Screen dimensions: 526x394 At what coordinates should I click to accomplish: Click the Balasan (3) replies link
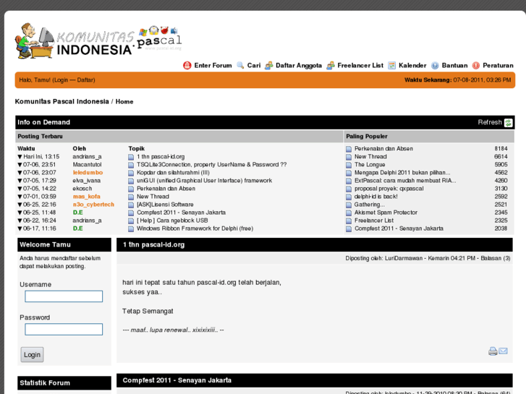coord(496,258)
